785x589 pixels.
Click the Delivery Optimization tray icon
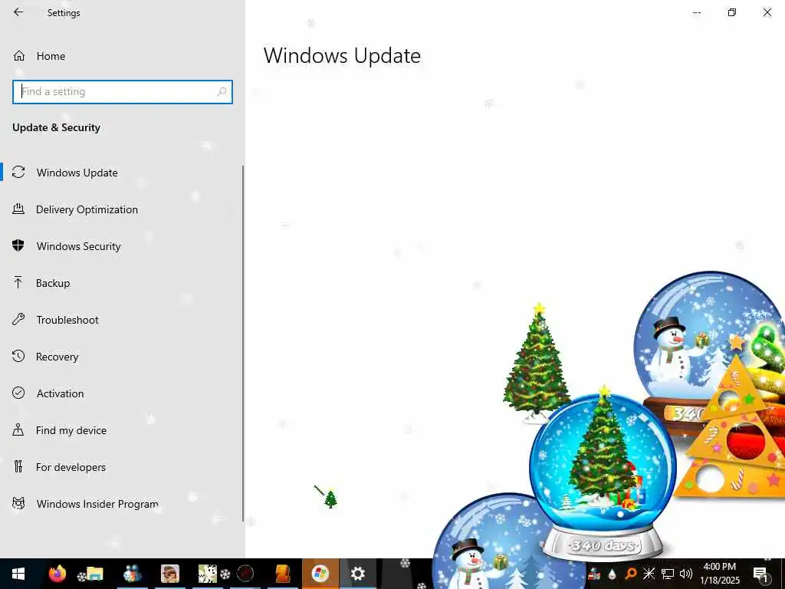click(x=18, y=209)
